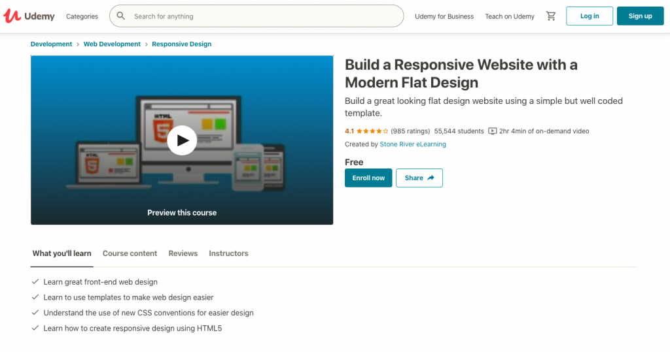
Task: Switch to the Course content tab
Action: (130, 253)
